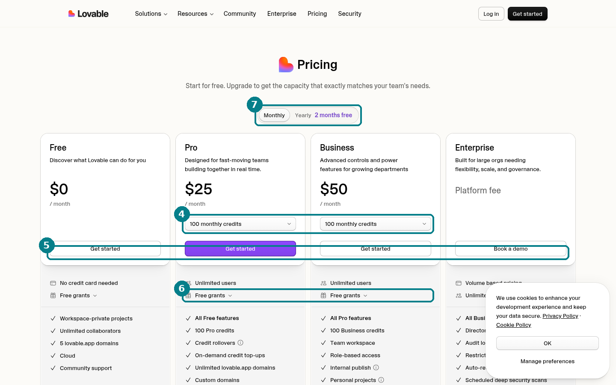Open the Resources menu

coord(195,14)
